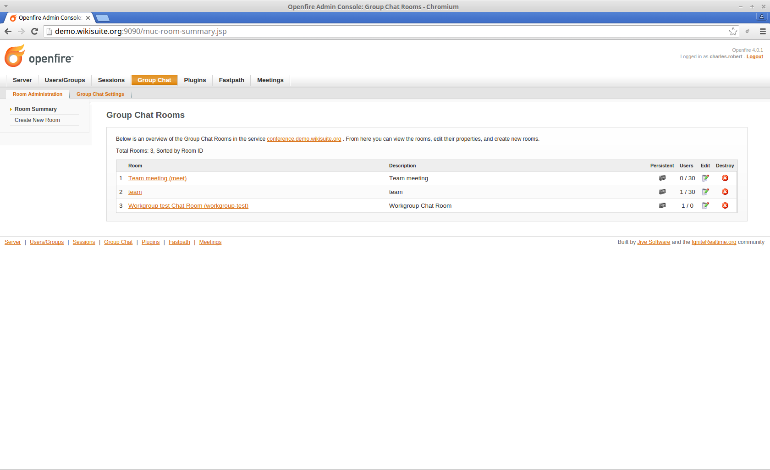Open the conference.demo.wikisuite.org service link
The width and height of the screenshot is (770, 470).
pyautogui.click(x=304, y=139)
